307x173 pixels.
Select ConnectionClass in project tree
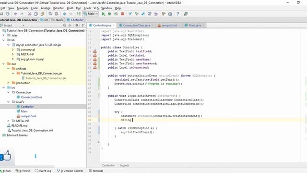pyautogui.click(x=31, y=97)
